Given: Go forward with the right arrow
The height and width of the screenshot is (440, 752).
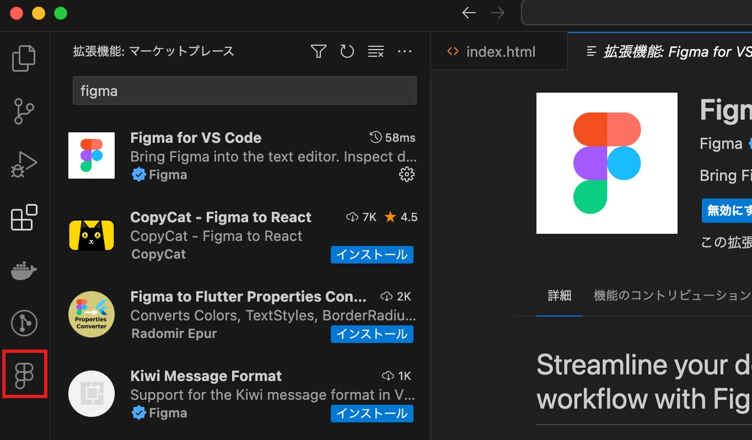Looking at the screenshot, I should (498, 13).
